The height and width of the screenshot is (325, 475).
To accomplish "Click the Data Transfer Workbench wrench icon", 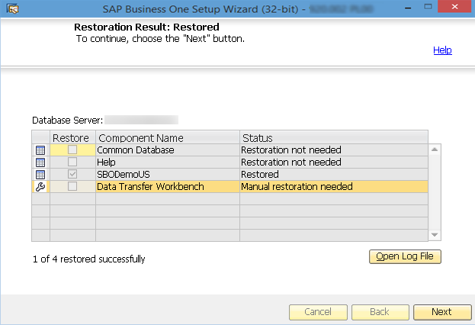I will [40, 187].
